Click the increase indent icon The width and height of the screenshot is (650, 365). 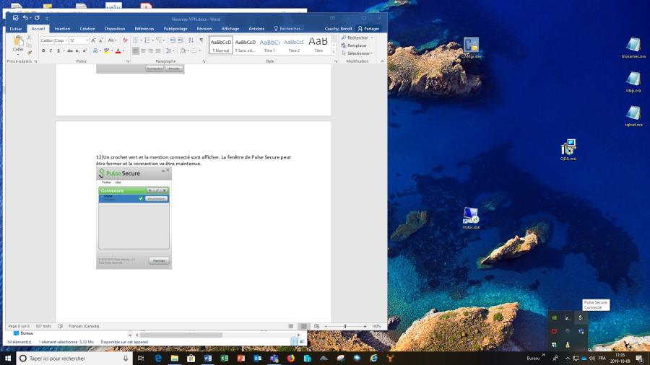pos(181,40)
